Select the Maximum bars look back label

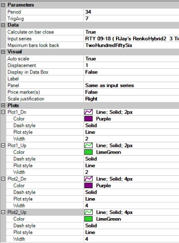33,45
